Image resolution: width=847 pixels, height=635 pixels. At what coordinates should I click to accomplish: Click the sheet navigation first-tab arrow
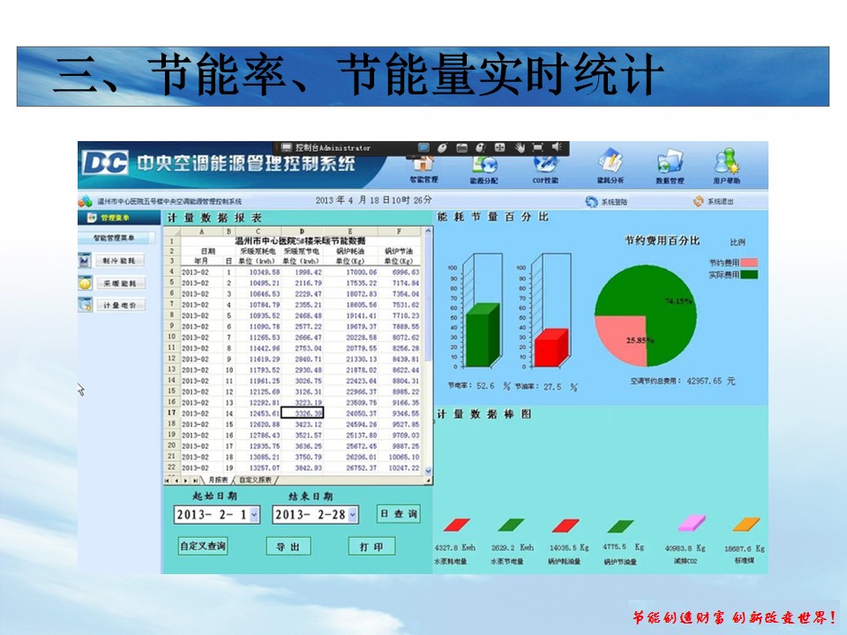(168, 480)
